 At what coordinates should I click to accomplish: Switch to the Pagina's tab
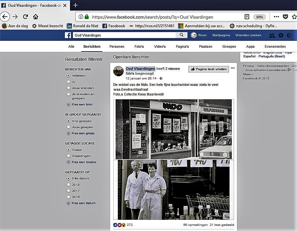point(182,46)
